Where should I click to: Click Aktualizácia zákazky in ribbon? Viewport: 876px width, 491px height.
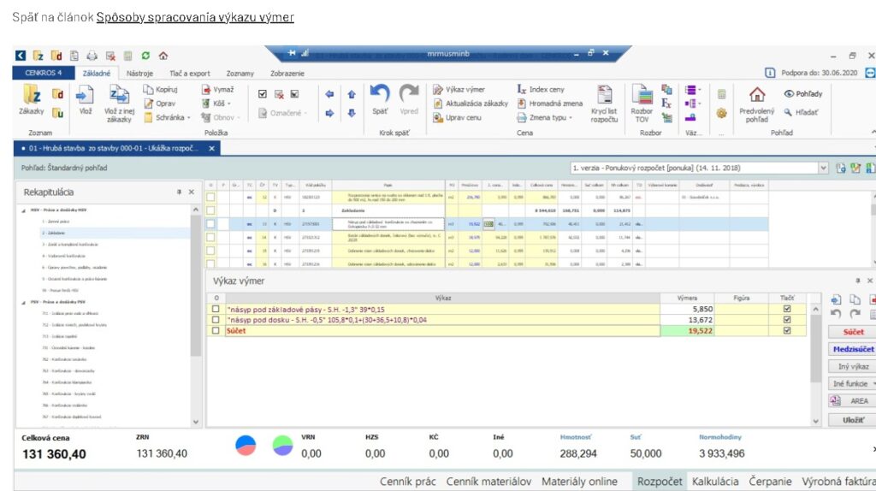[x=471, y=104]
